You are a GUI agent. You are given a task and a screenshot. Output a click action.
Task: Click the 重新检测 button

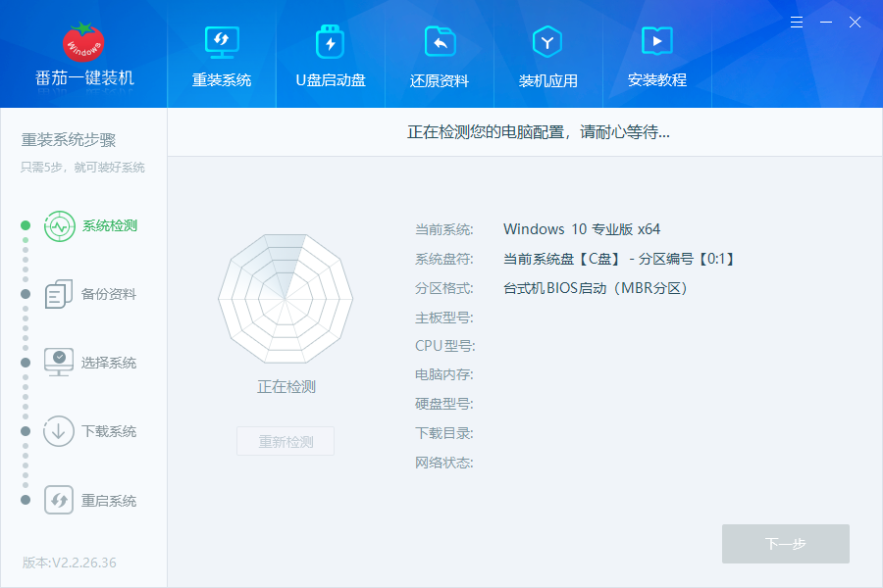click(x=286, y=441)
